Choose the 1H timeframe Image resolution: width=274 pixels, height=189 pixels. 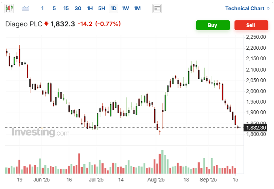pyautogui.click(x=90, y=8)
